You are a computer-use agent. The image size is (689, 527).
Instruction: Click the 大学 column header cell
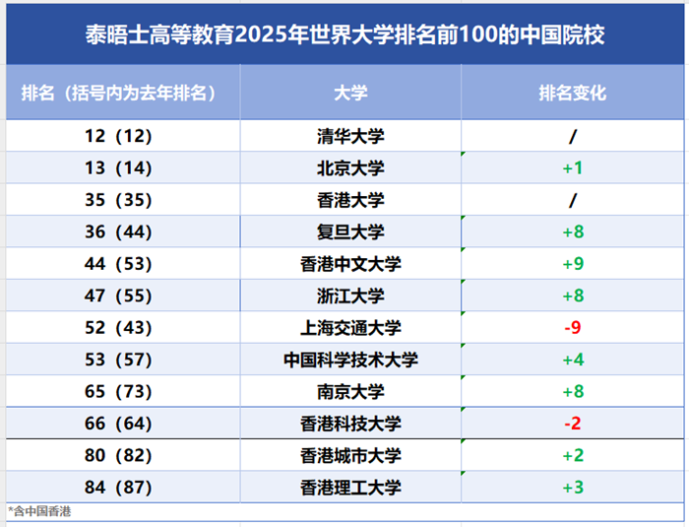[x=350, y=93]
